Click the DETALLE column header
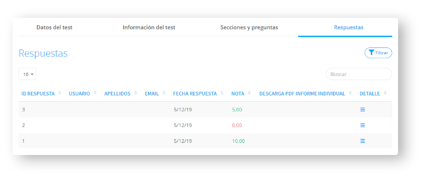Screen dimensions: 442x194 370,94
